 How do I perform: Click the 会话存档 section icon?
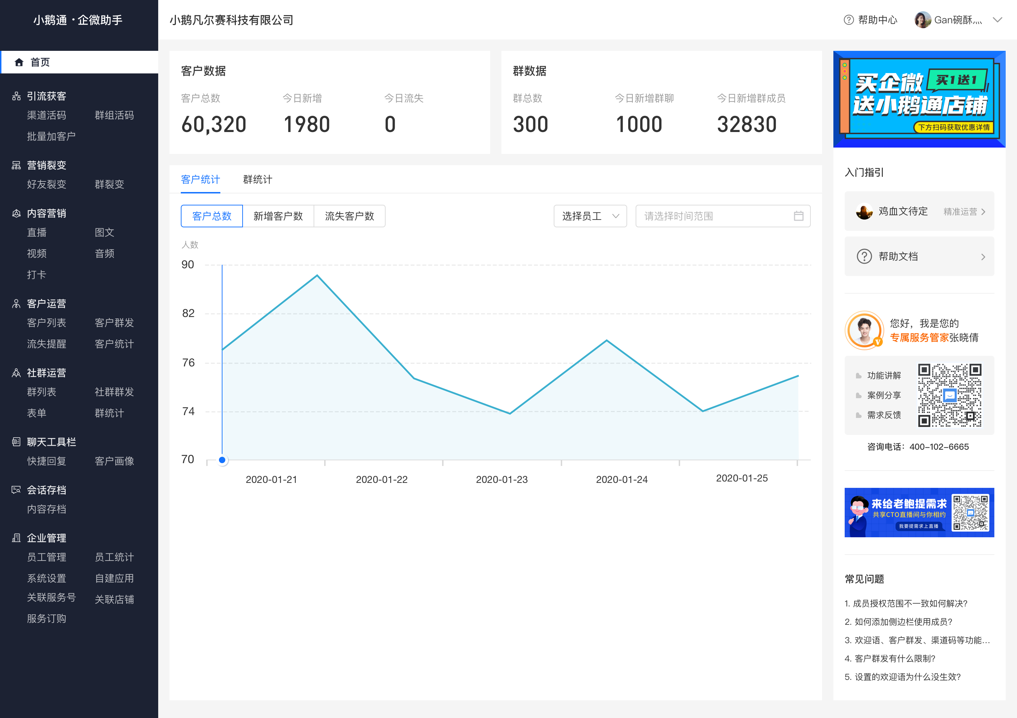[x=16, y=490]
